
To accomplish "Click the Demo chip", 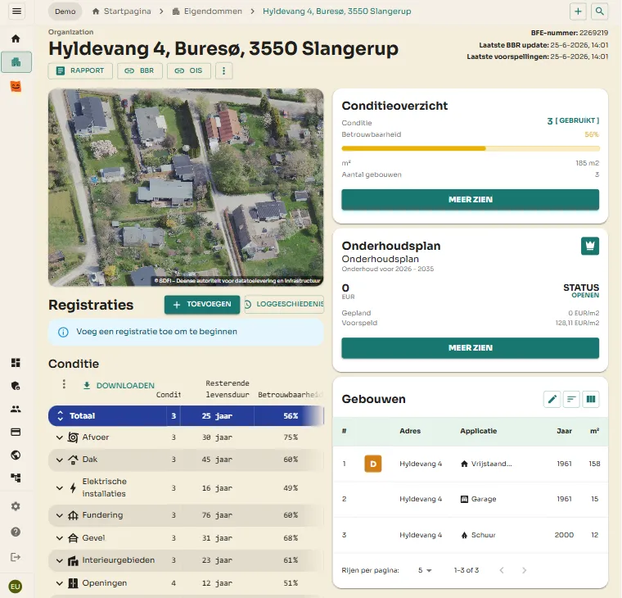I will [x=65, y=11].
